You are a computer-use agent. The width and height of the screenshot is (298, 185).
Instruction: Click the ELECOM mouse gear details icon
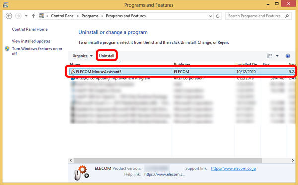[x=82, y=173]
